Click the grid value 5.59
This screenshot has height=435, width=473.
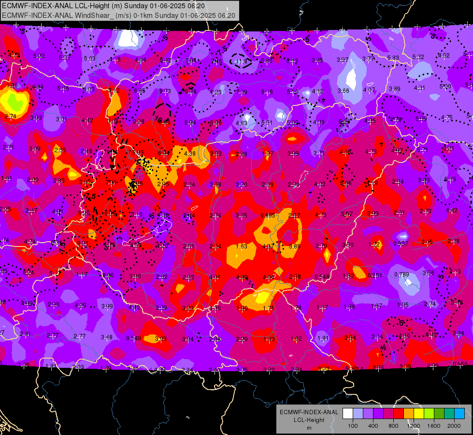[421, 119]
